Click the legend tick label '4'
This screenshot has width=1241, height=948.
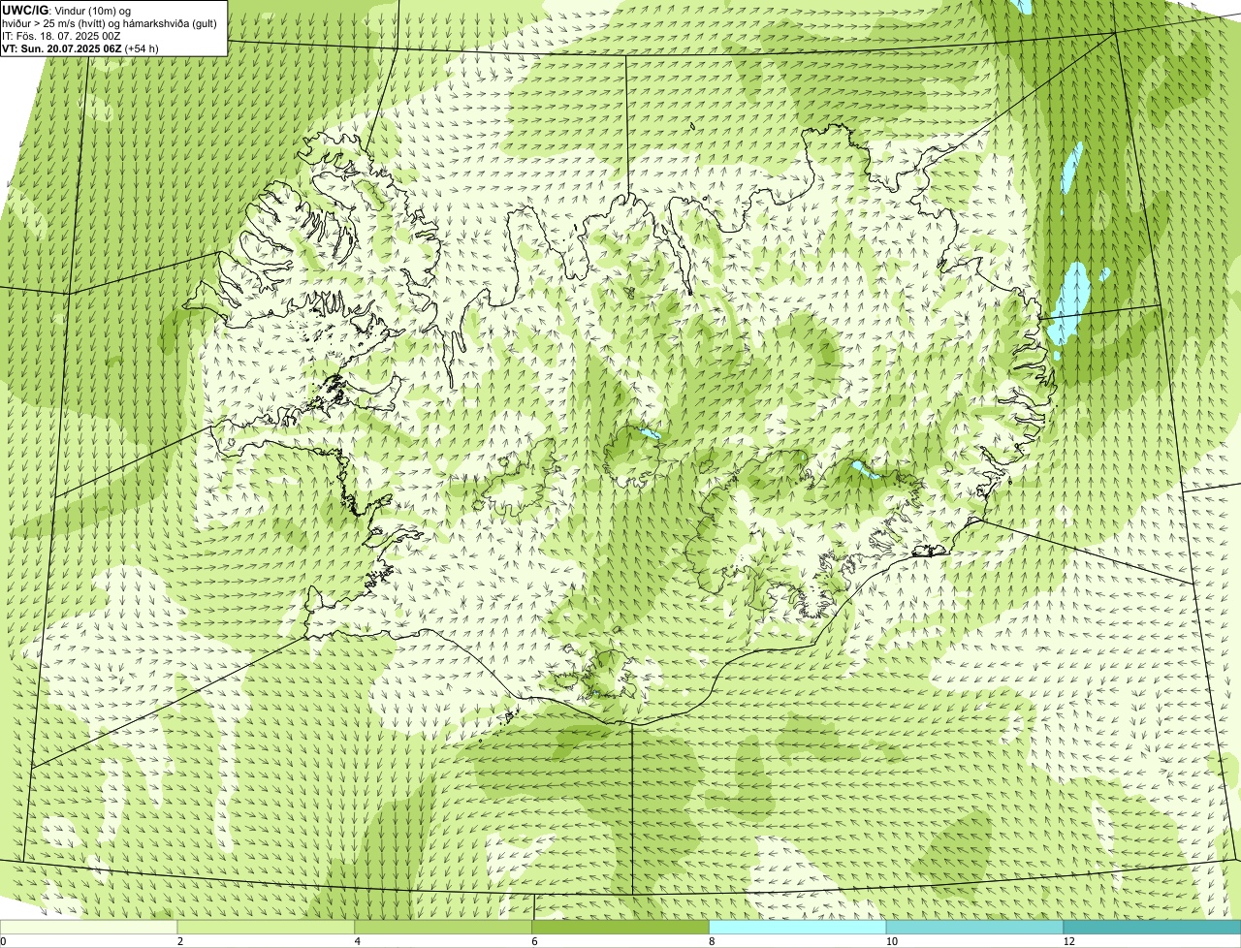357,941
